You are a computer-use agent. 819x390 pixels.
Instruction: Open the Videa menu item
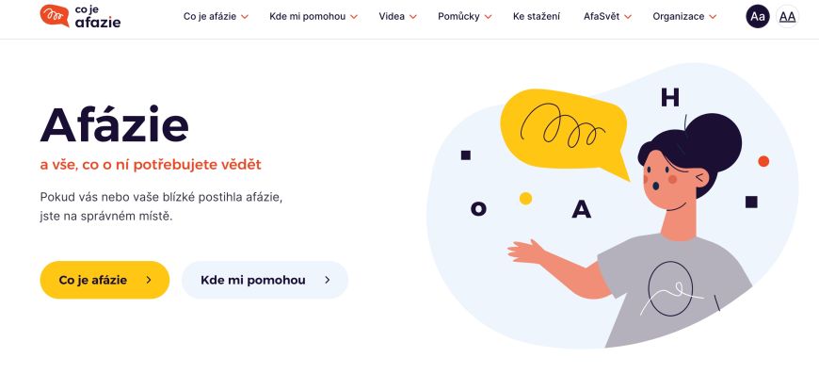[392, 16]
